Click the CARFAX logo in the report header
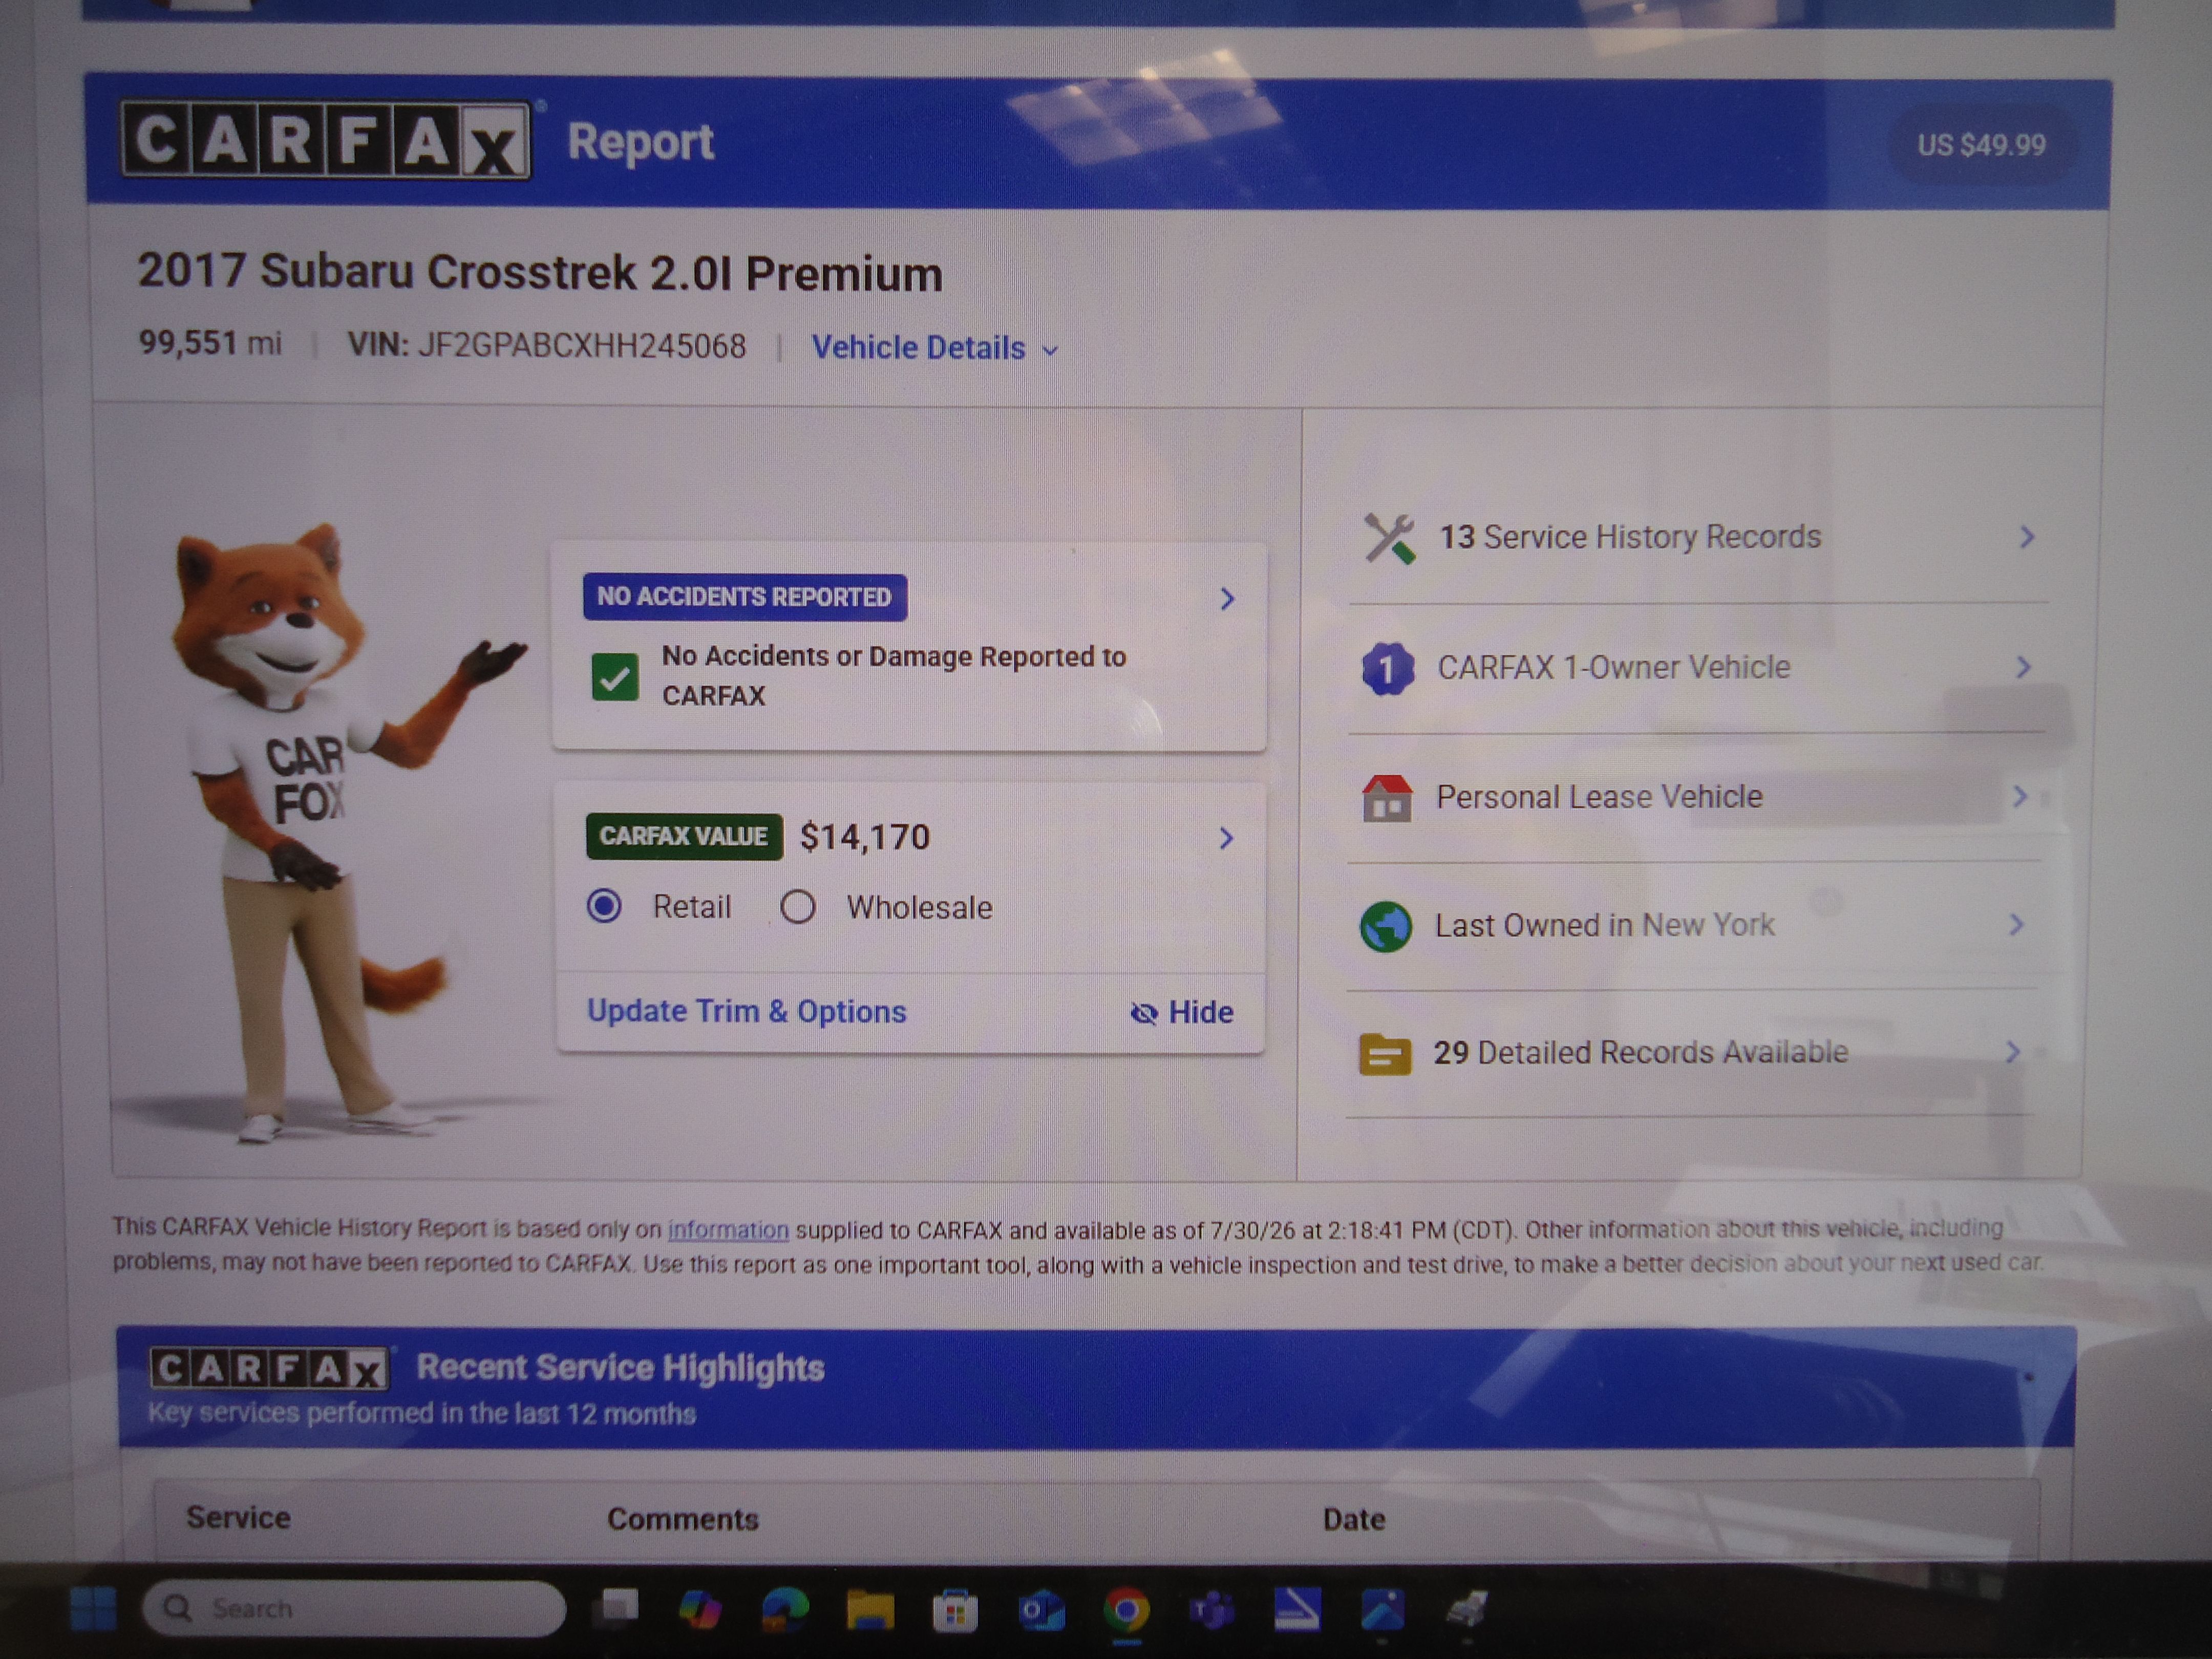 (326, 140)
